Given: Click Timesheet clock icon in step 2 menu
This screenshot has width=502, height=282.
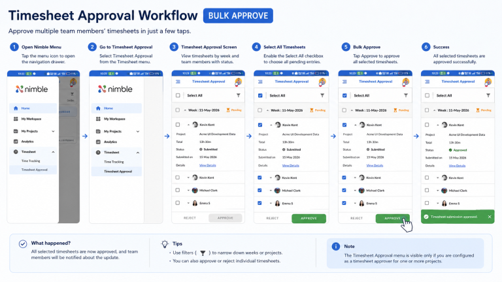Looking at the screenshot, I should coord(98,153).
